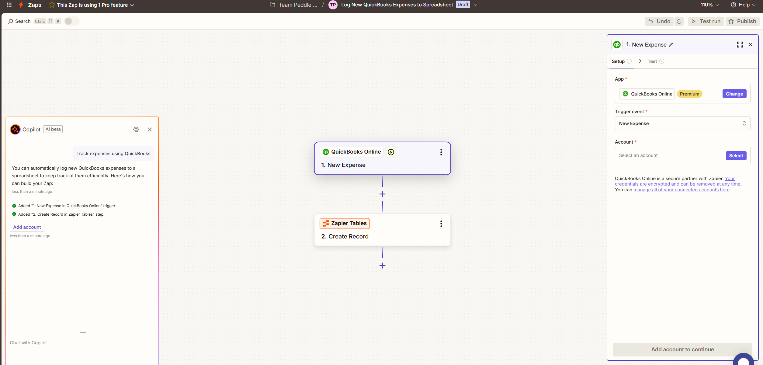Click the Added New Expense trigger status line
Viewport: 763px width, 365px height.
click(64, 206)
